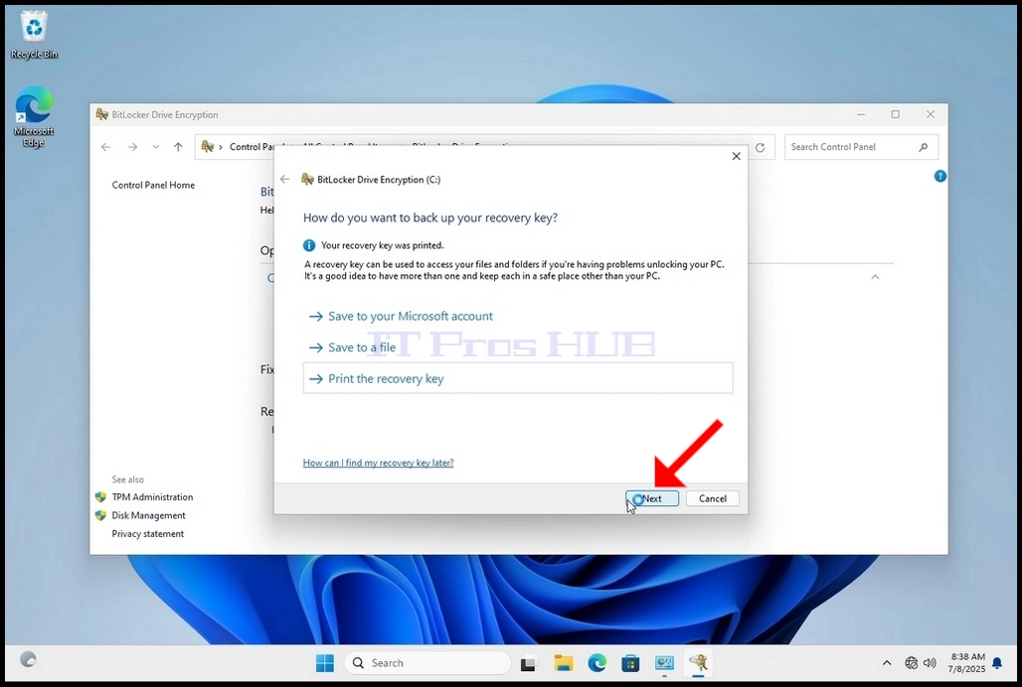The width and height of the screenshot is (1022, 687).
Task: Open the Control Panel taskbar icon
Action: click(665, 663)
